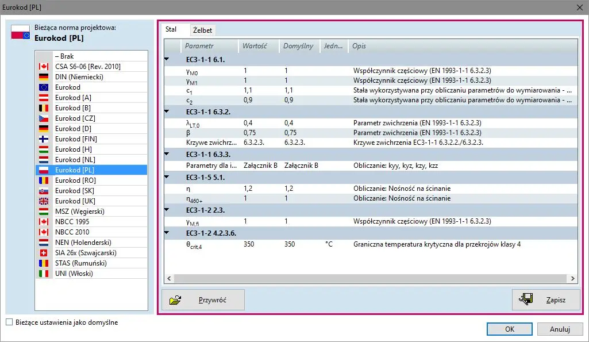Collapse the EC3-1-2 4.2.3.6. group
Image resolution: width=589 pixels, height=342 pixels.
click(x=167, y=233)
